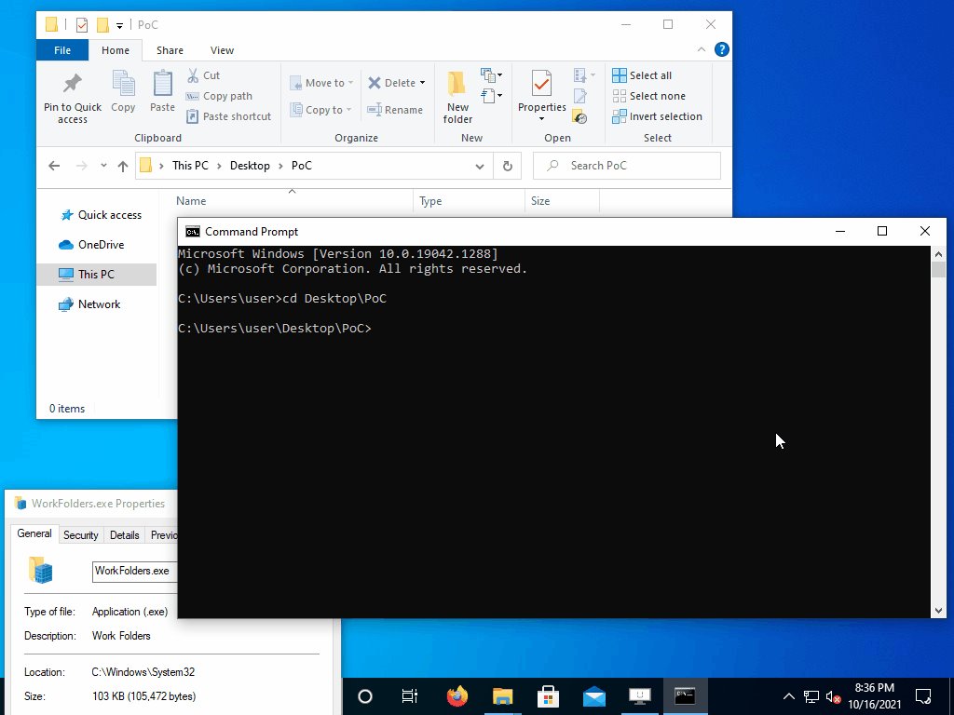Customize Quick Access Toolbar dropdown
954x715 pixels.
tap(120, 25)
